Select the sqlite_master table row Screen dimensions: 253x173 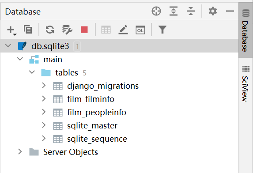[119, 125]
